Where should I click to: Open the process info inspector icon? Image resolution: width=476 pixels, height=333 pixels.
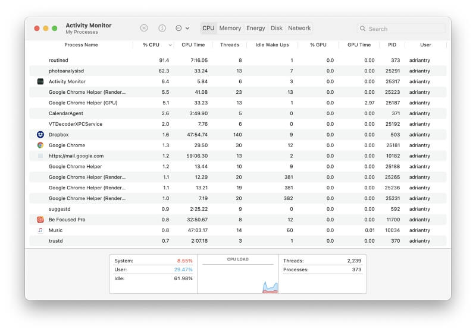[x=162, y=28]
